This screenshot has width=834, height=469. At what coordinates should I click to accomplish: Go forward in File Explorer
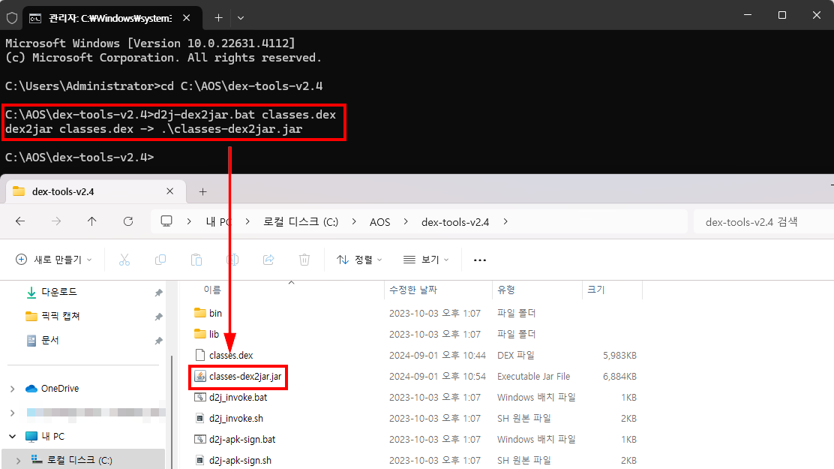point(55,221)
